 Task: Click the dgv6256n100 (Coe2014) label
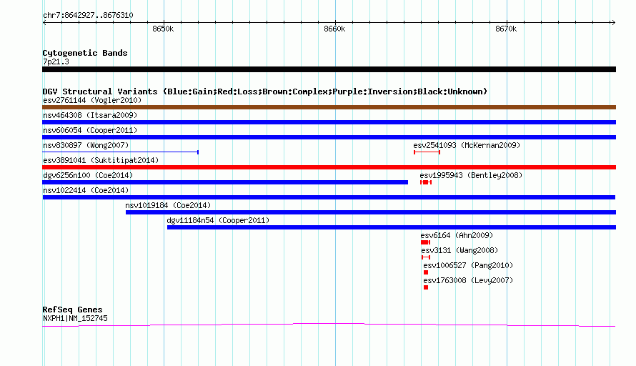tap(88, 175)
